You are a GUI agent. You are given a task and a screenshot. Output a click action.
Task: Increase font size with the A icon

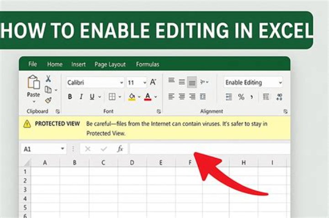pos(153,82)
